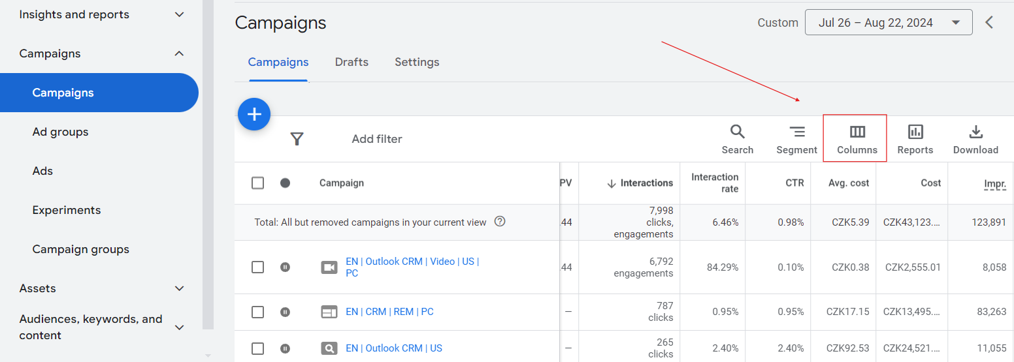Switch to the Campaigns tab
1014x362 pixels.
(x=278, y=62)
